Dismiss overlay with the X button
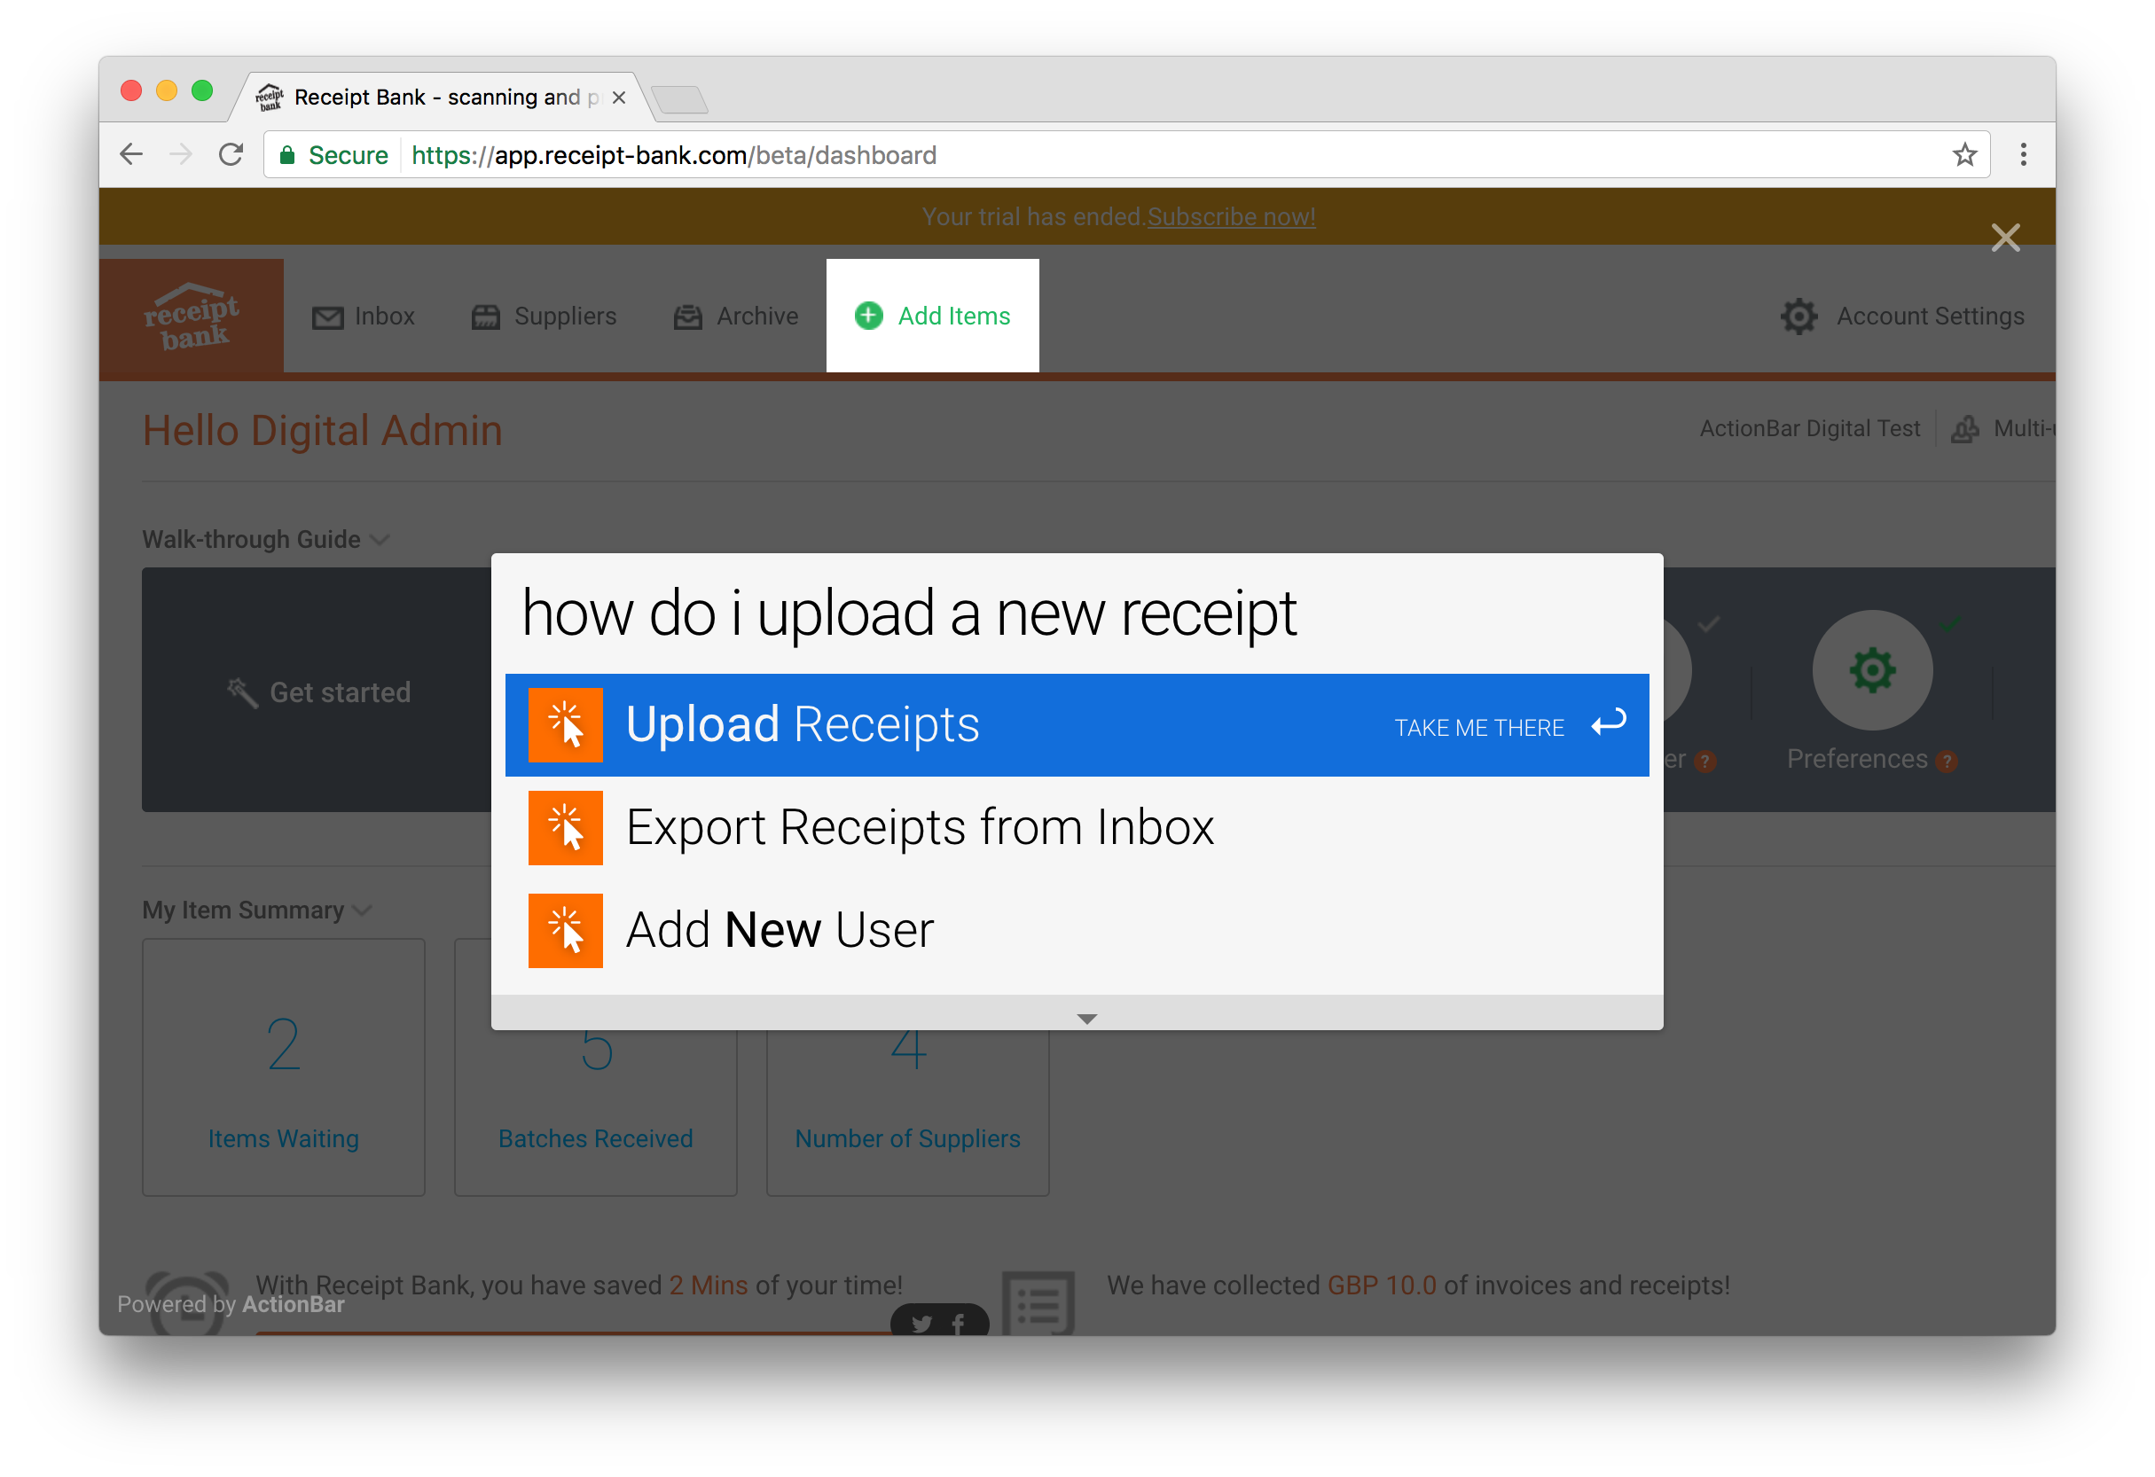The image size is (2155, 1477). (x=2005, y=238)
